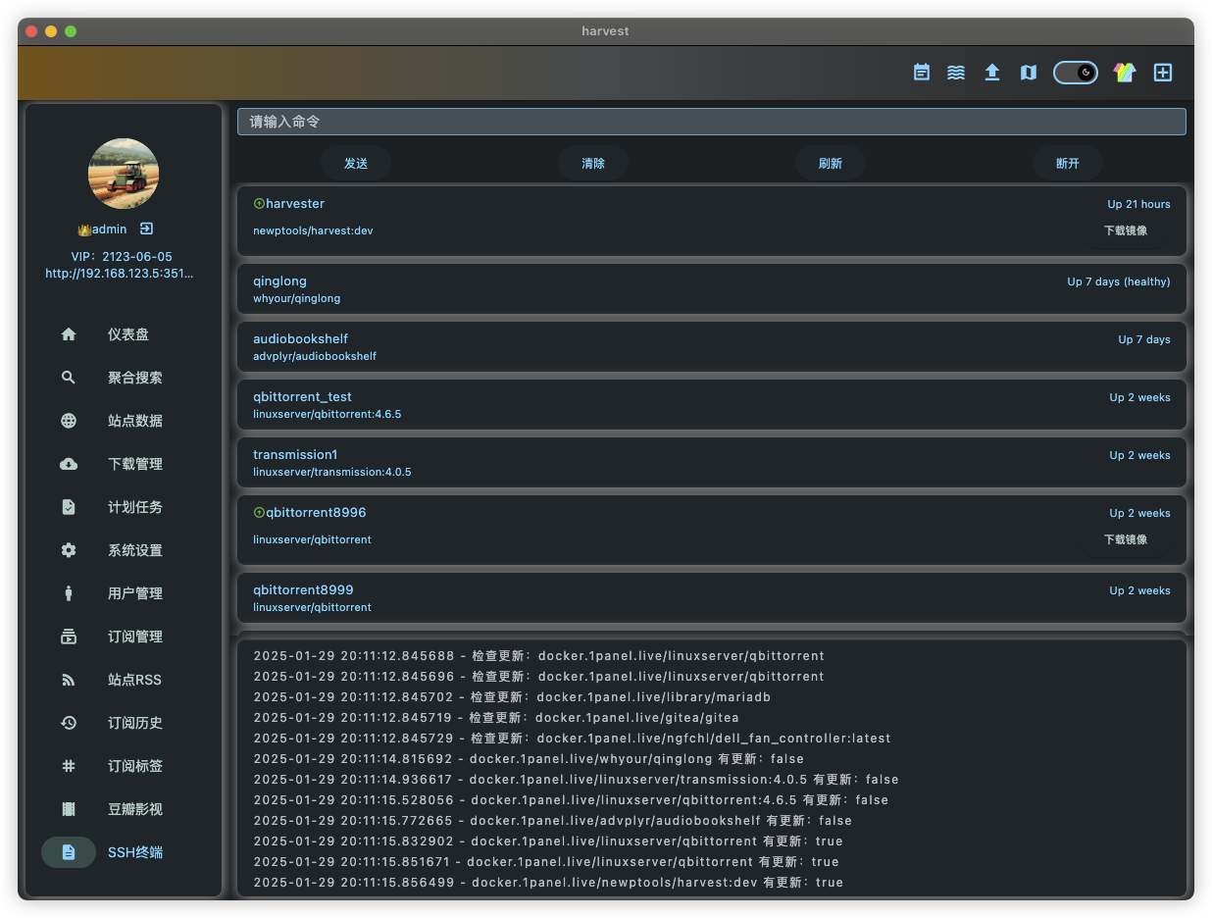Click the 刷新 refresh button

[831, 164]
